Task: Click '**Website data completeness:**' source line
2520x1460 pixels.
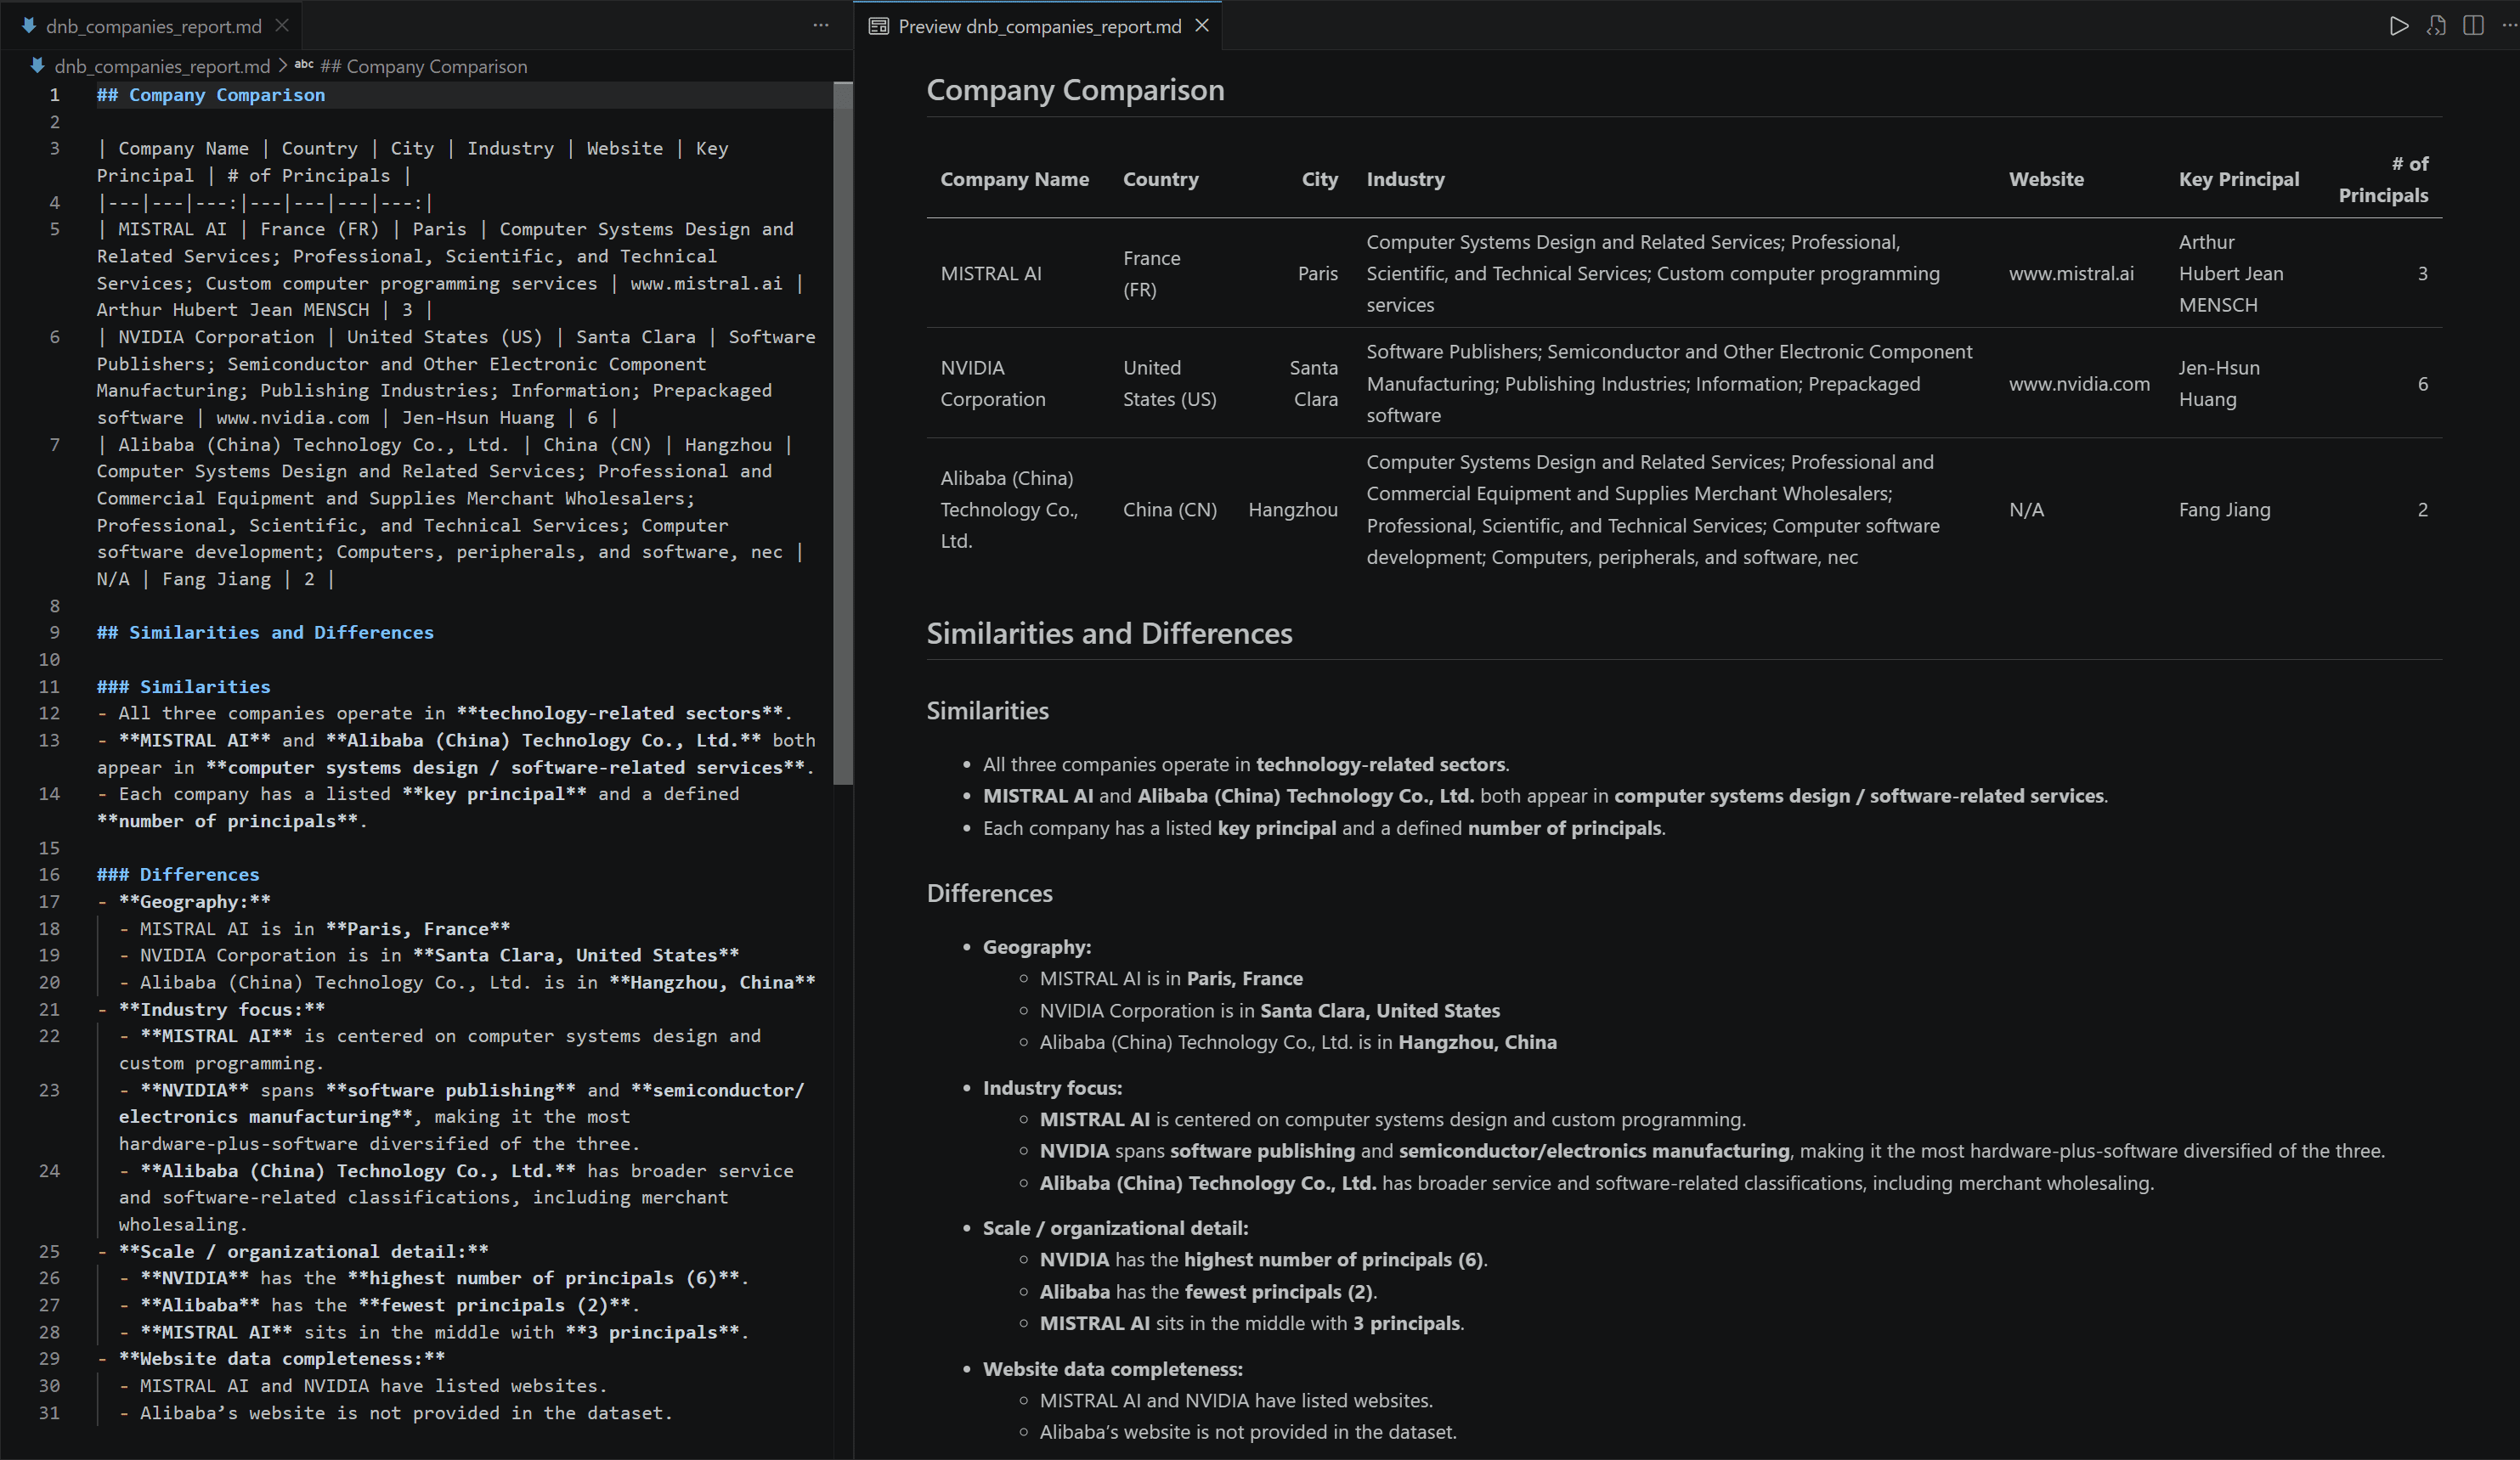Action: 281,1359
